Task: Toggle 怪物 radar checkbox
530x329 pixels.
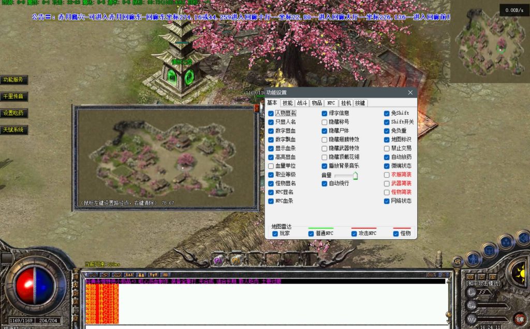Action: (x=396, y=233)
